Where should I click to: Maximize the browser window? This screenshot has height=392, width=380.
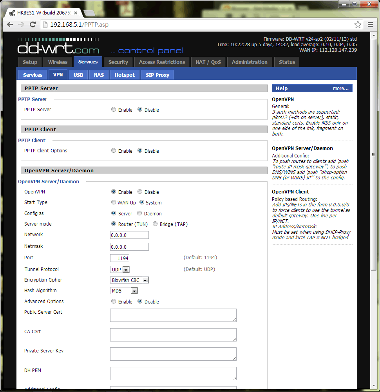pyautogui.click(x=355, y=4)
